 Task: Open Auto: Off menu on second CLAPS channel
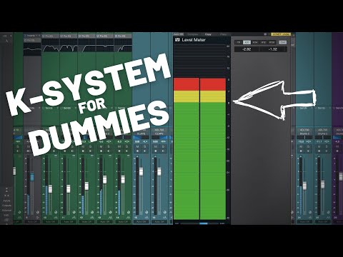coord(159,221)
